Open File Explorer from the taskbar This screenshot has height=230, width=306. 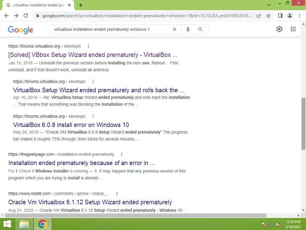point(24,224)
